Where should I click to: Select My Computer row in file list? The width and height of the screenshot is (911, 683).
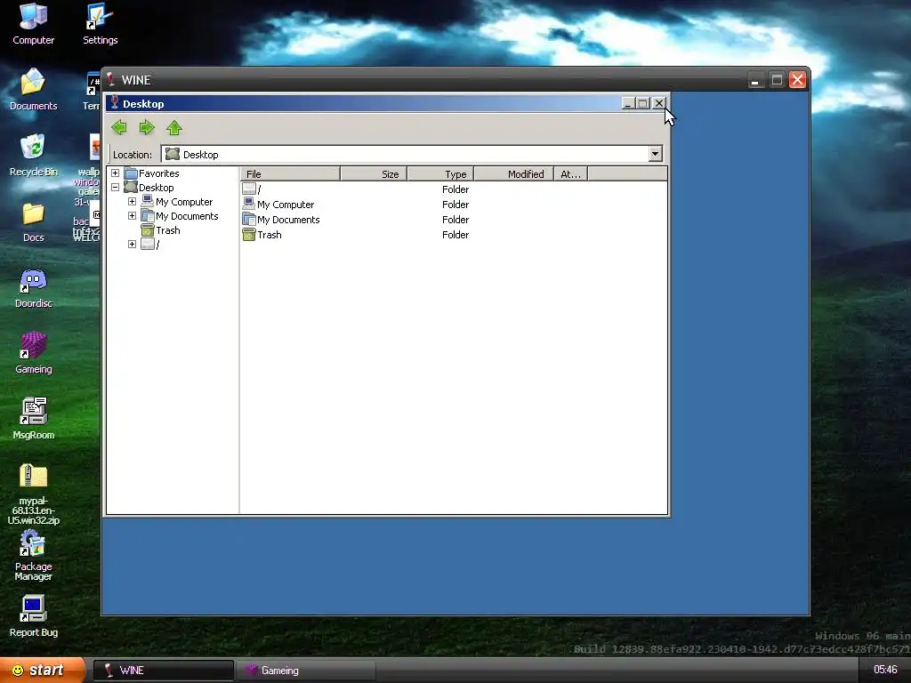tap(453, 205)
